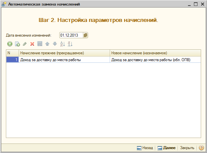
Task: Edit the current row with the pencil icon
Action: pyautogui.click(x=25, y=44)
